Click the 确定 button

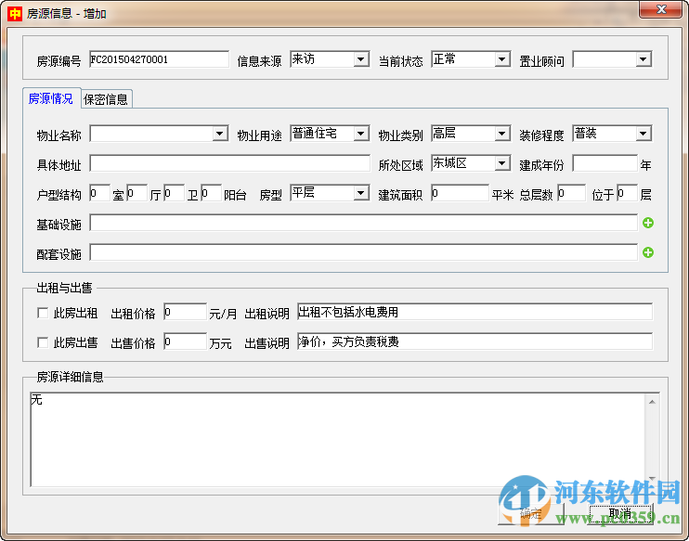[531, 513]
